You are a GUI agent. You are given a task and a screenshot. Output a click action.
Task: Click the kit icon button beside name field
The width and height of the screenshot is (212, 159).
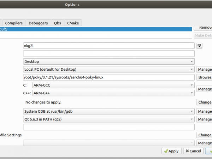(200, 46)
